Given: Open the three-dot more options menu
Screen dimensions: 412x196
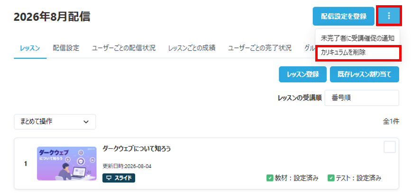Looking at the screenshot, I should pos(389,16).
